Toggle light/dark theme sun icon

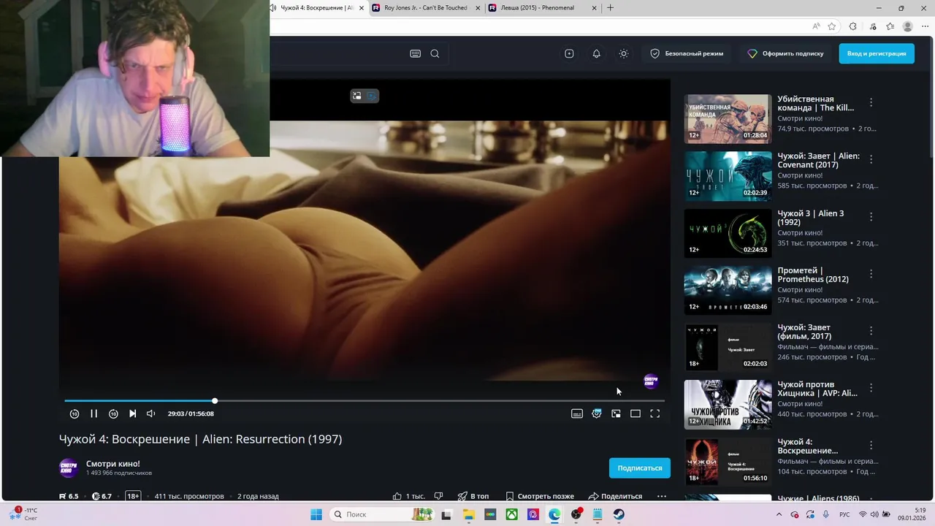[623, 53]
